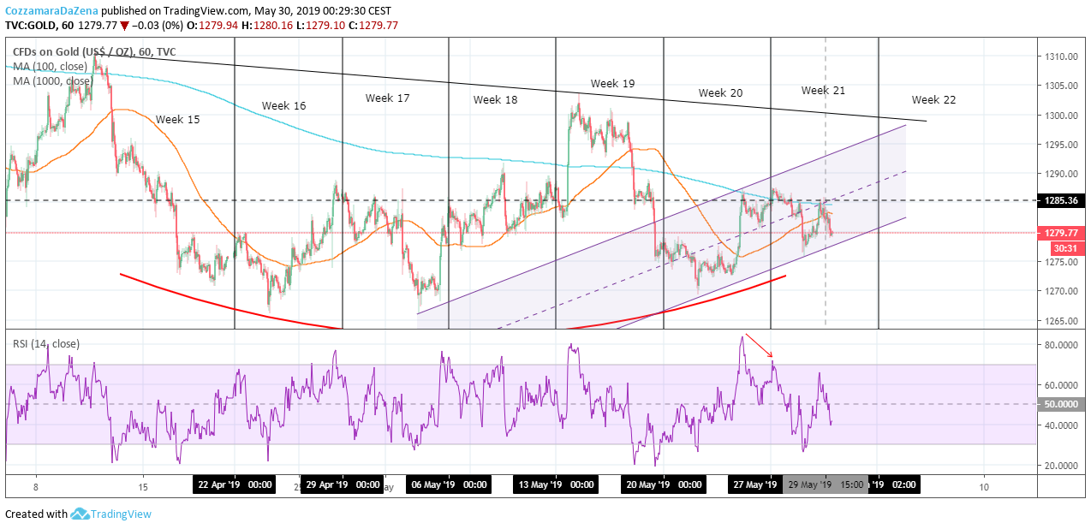The width and height of the screenshot is (1091, 529).
Task: Select the 22 Apr '19 00:00 date marker
Action: [x=235, y=484]
